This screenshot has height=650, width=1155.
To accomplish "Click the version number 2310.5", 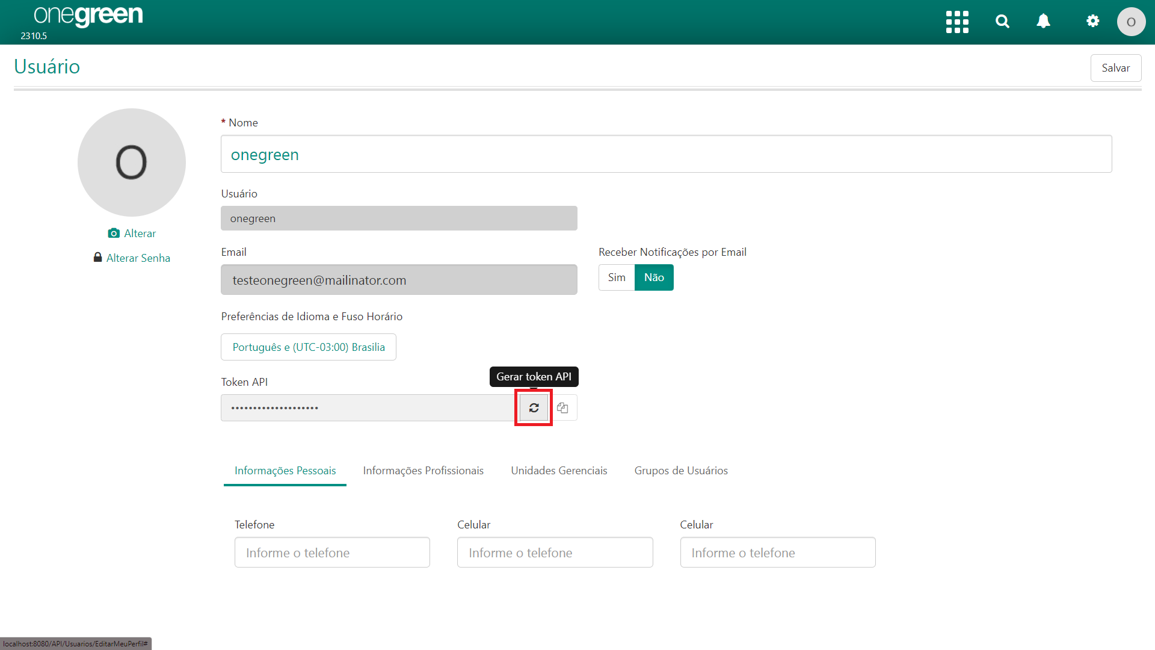I will click(34, 36).
